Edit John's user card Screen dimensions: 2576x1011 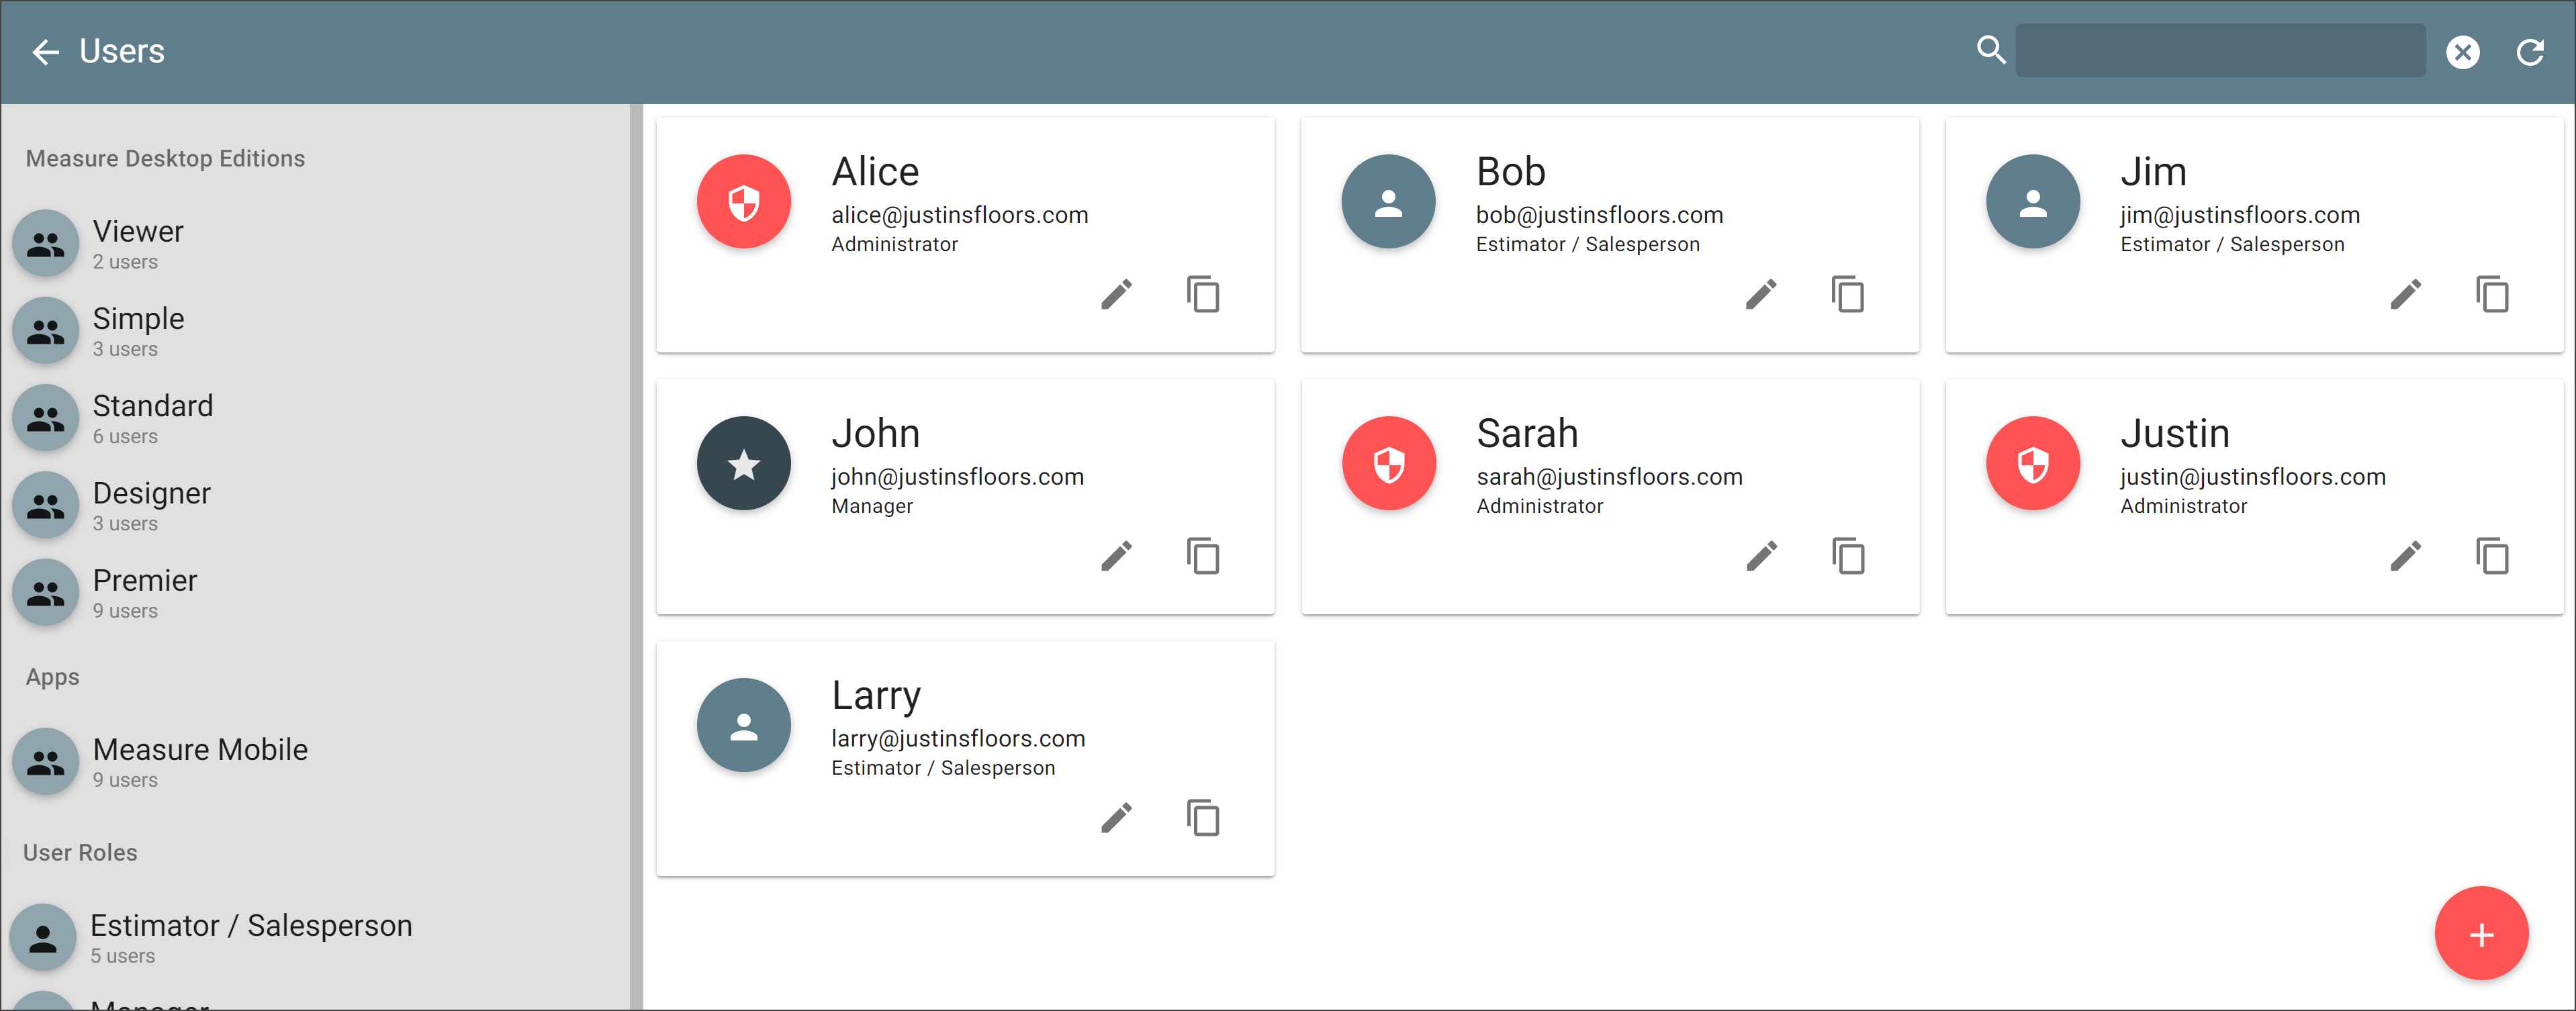tap(1117, 556)
